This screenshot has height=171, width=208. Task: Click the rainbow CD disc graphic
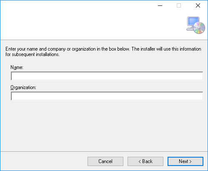tap(199, 28)
